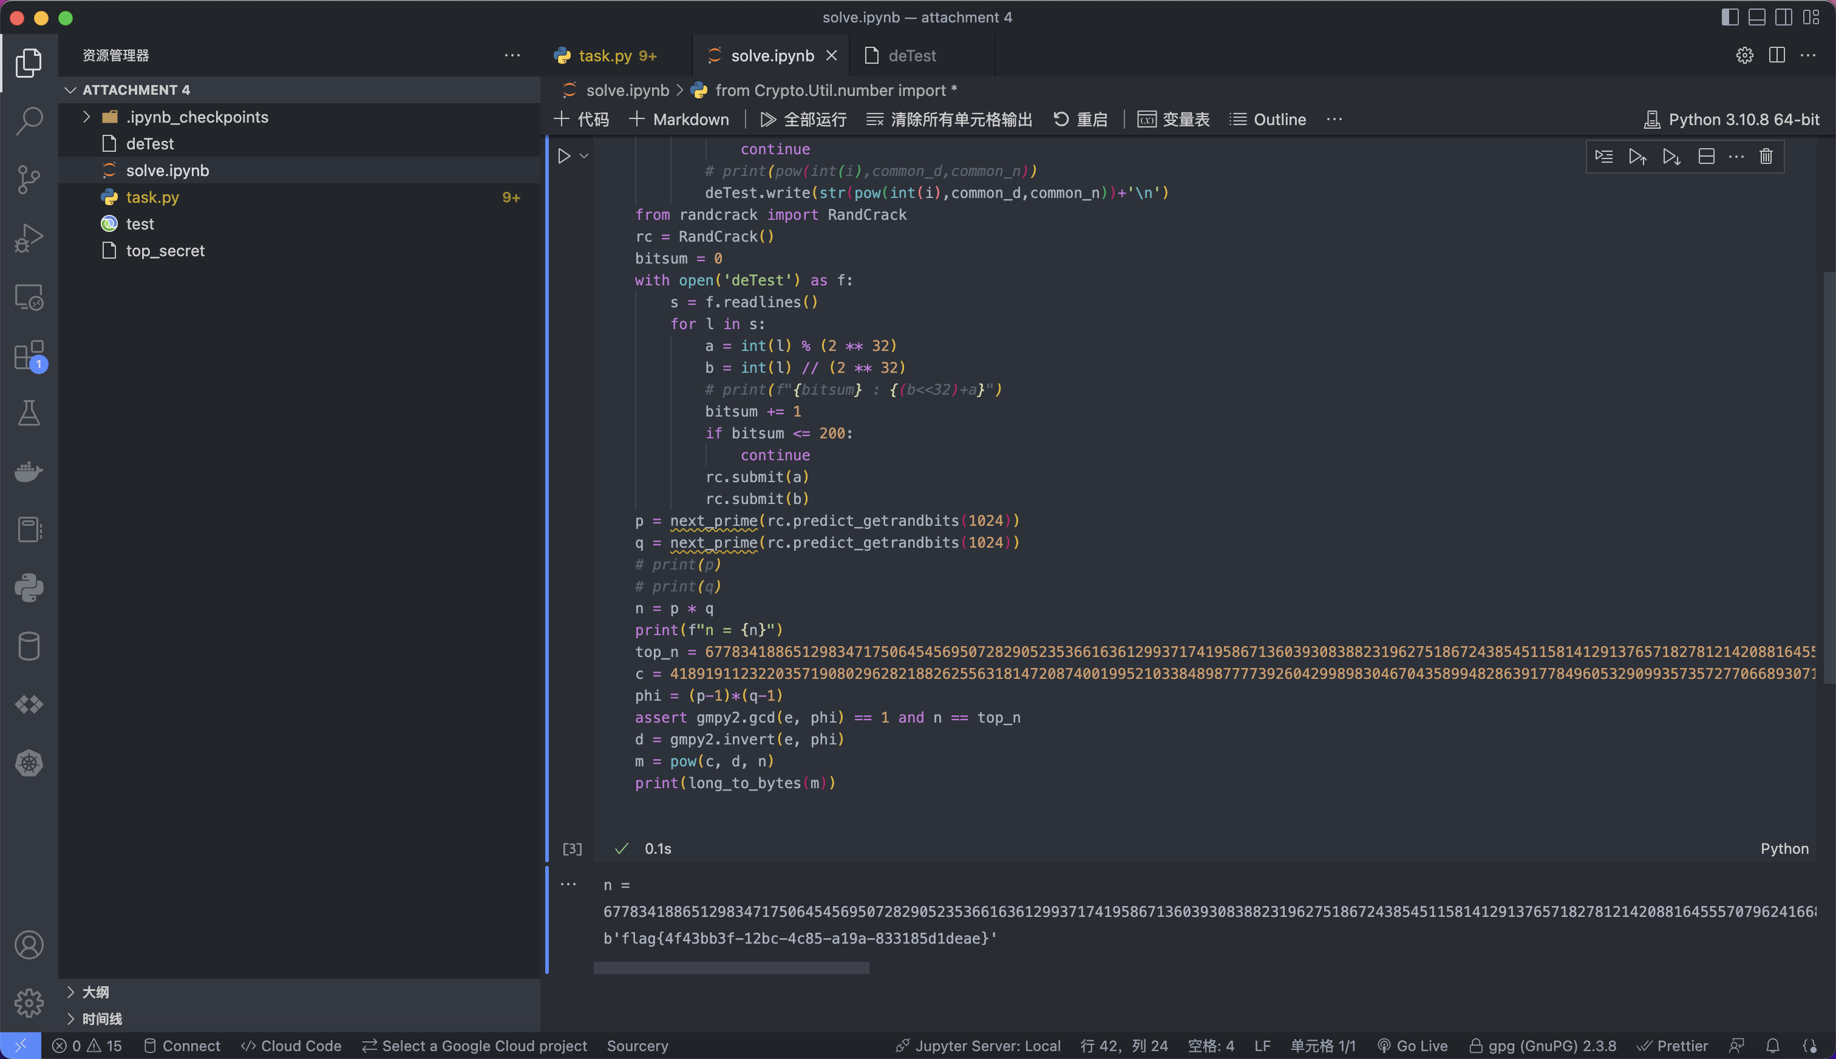
Task: Toggle Prettier formatter status
Action: click(x=1671, y=1046)
